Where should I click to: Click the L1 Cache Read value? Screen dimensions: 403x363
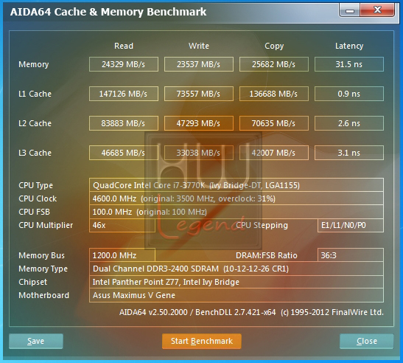[x=124, y=94]
